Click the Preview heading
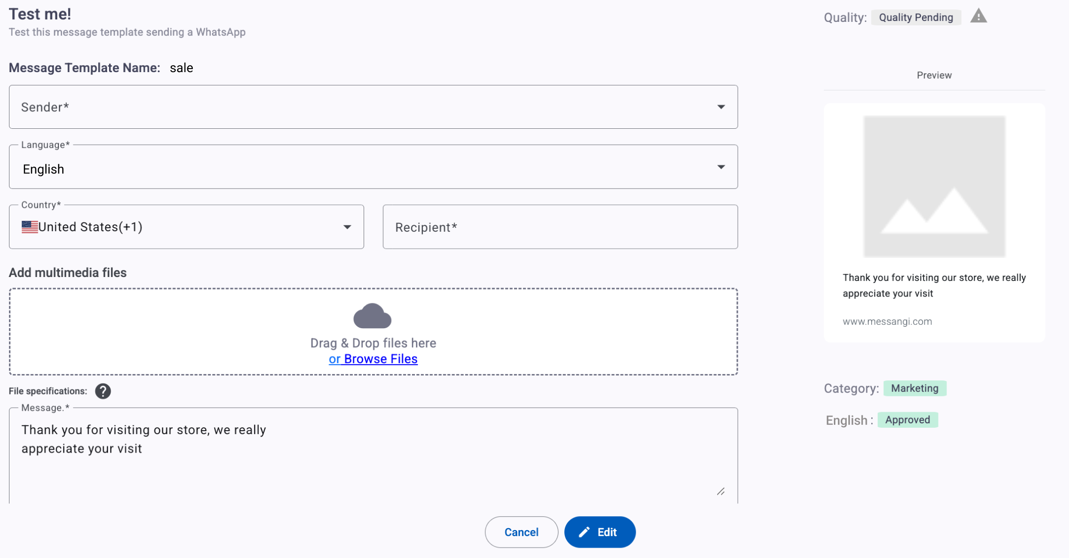The width and height of the screenshot is (1069, 558). coord(934,75)
